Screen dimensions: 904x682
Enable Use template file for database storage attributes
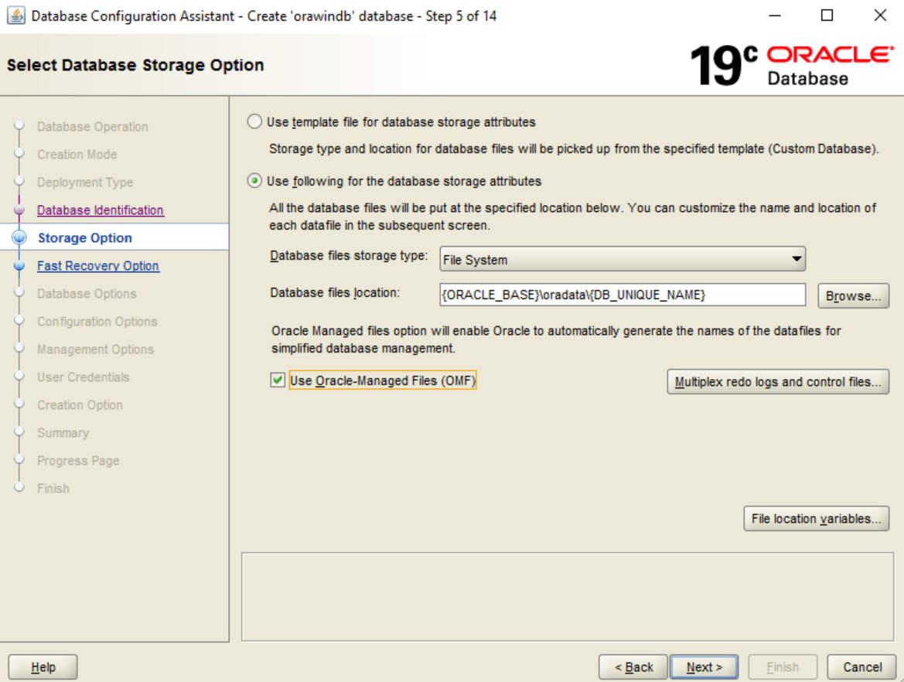(x=254, y=121)
